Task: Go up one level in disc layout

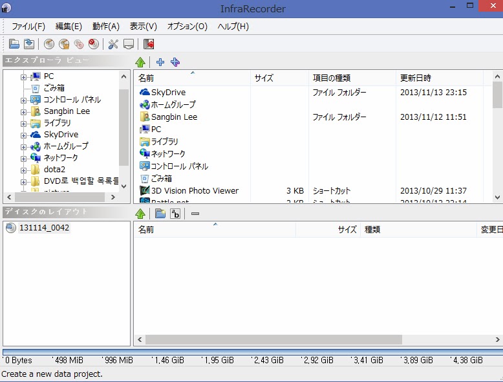Action: [140, 214]
